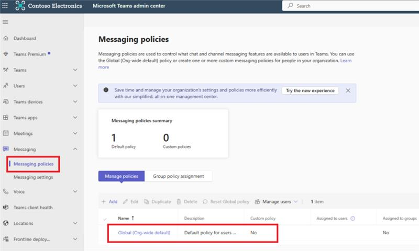Open the Learn more link
Viewport: 419px width, 251px height.
pyautogui.click(x=346, y=61)
